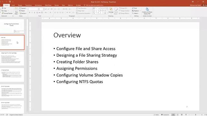207x116 pixels.
Task: Open Shape Outline options
Action: 124,11
